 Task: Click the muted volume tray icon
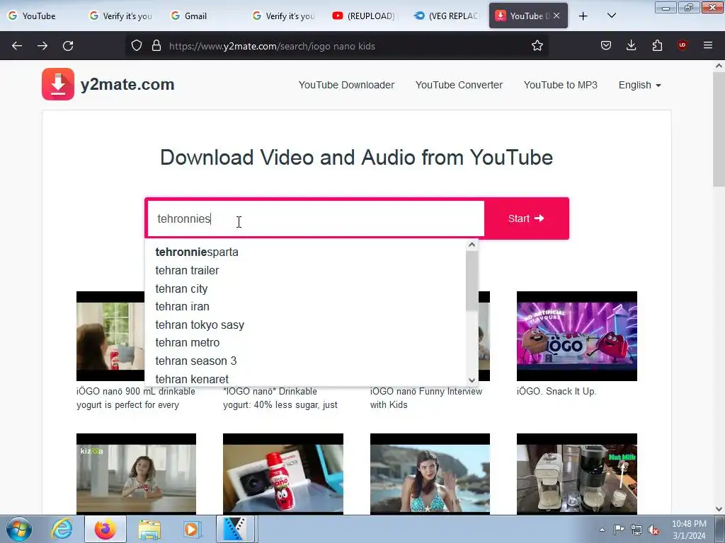[x=653, y=530]
